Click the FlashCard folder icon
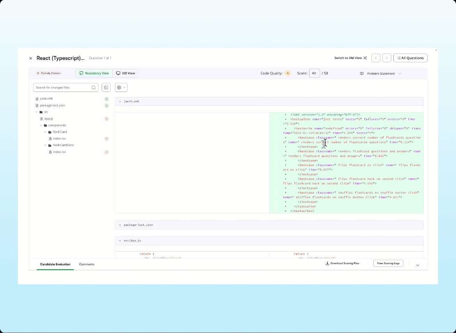Screen dimensions: 456x333 pos(50,132)
